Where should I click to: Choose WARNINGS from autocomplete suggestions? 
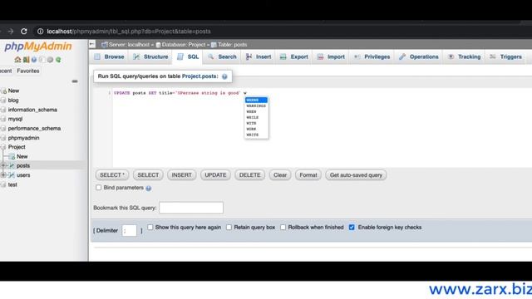click(256, 105)
